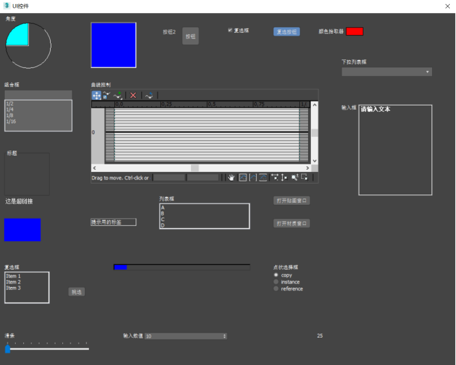This screenshot has width=456, height=365.
Task: Select the Zoom Vertically arrows tool
Action: [284, 177]
